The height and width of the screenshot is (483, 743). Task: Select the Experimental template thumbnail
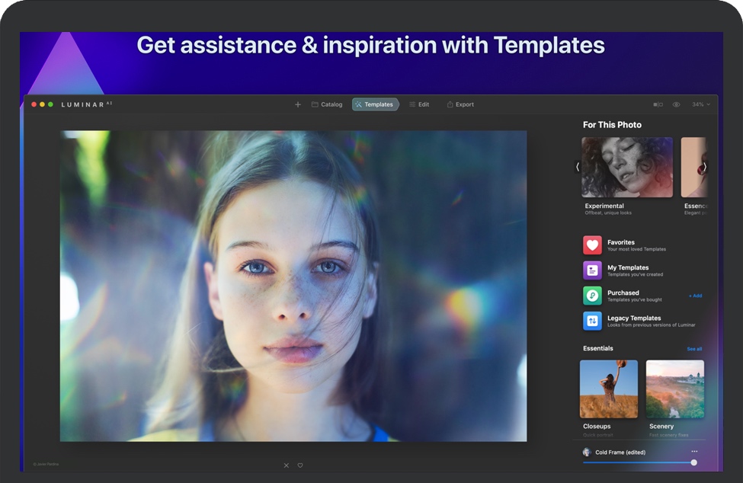point(626,168)
